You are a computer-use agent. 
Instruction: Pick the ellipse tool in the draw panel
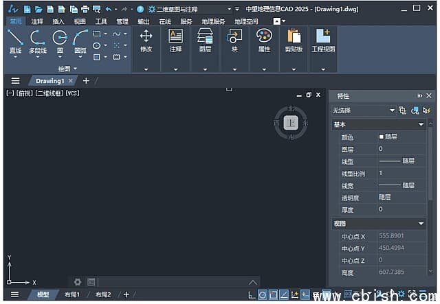click(x=97, y=45)
